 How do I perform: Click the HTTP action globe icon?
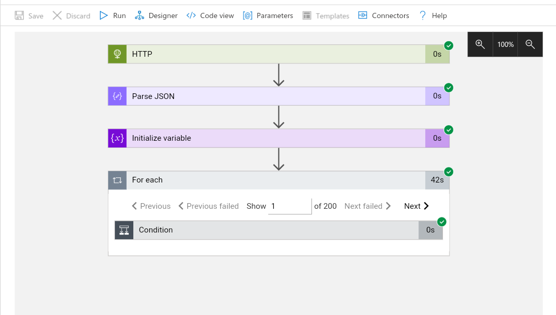117,54
